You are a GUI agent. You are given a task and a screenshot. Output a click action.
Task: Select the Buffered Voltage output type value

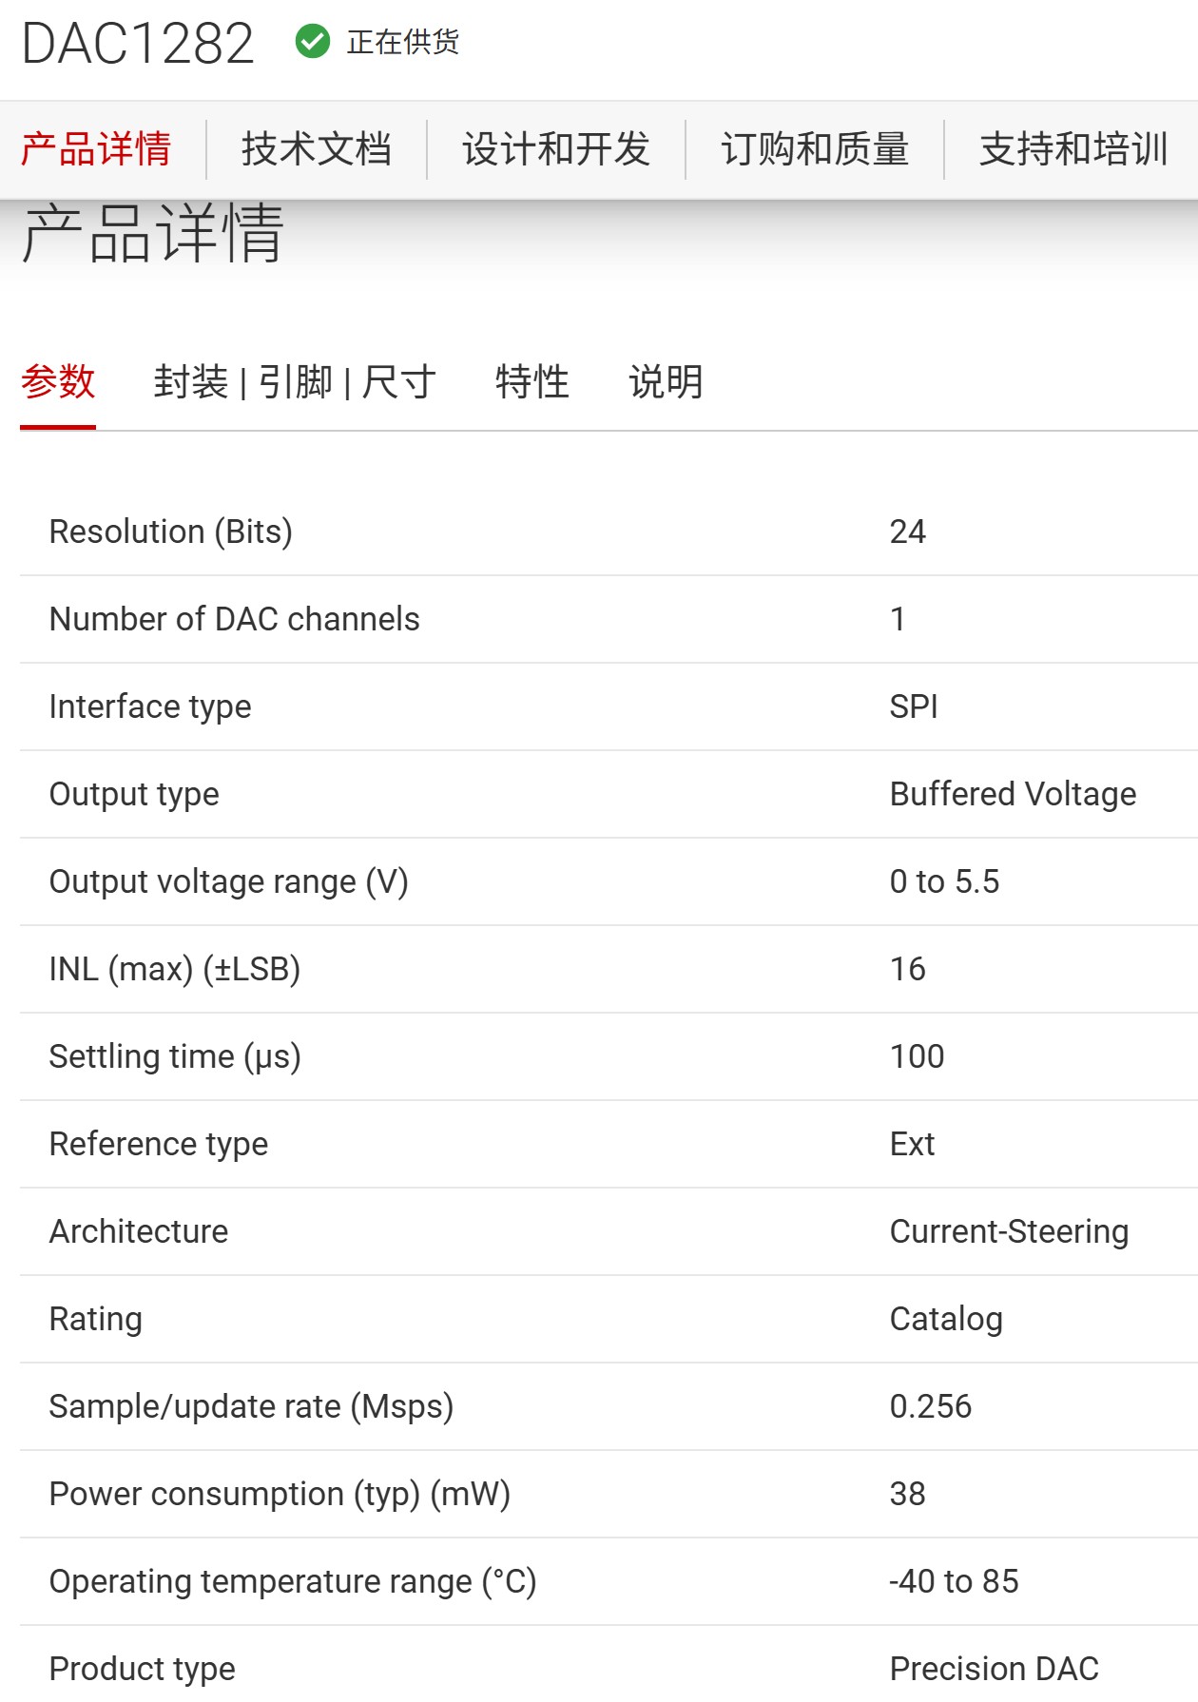tap(1011, 794)
